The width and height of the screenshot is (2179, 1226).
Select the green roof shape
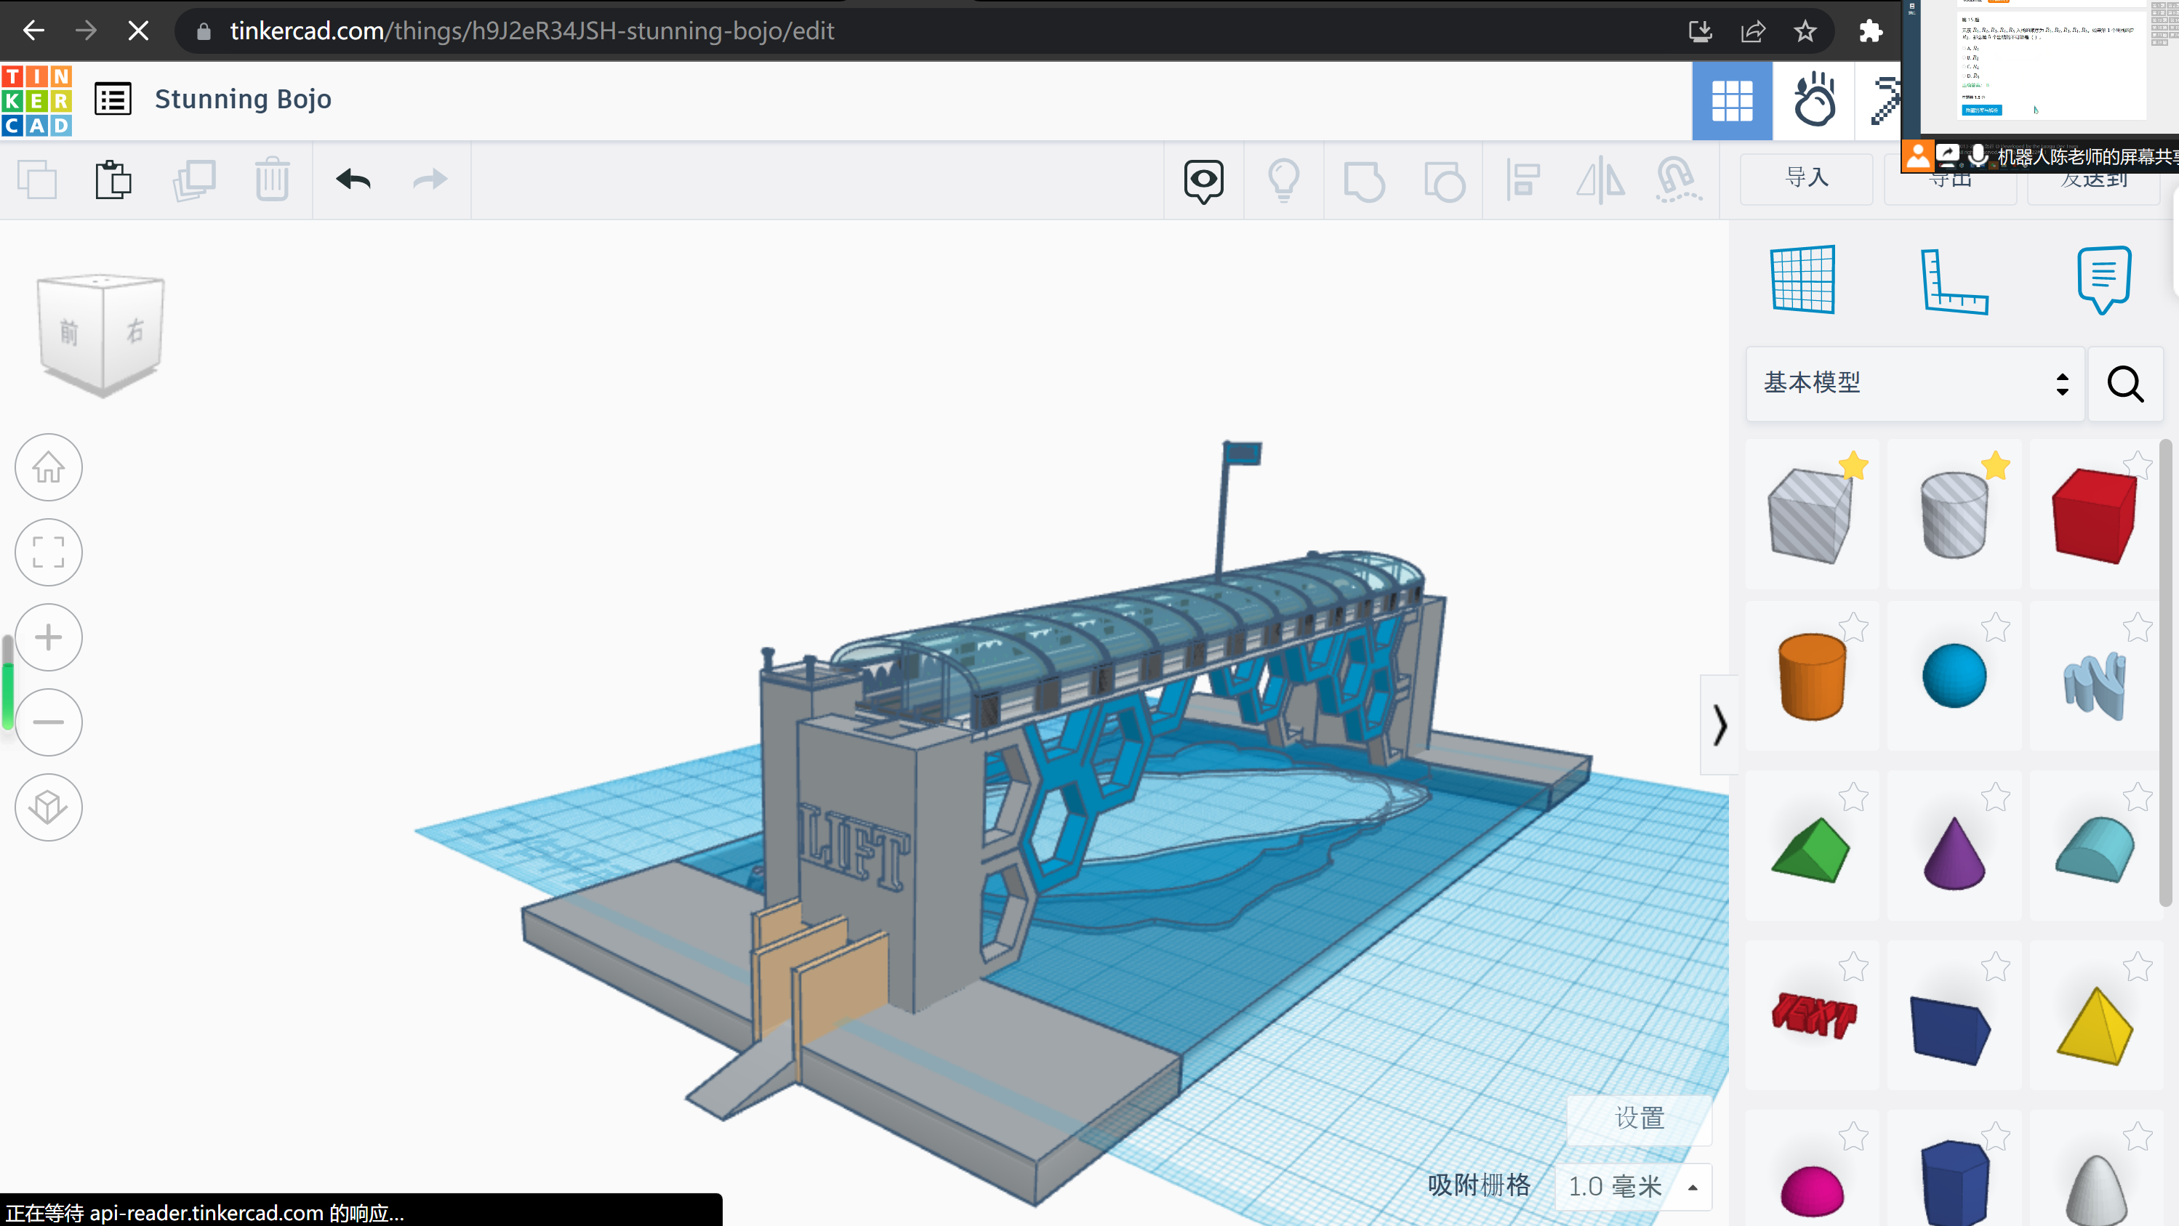[1811, 850]
